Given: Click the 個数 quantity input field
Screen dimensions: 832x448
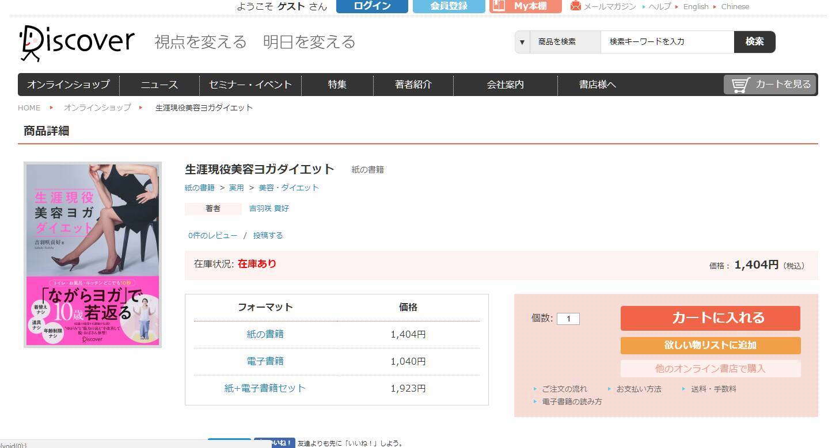Looking at the screenshot, I should (x=568, y=318).
